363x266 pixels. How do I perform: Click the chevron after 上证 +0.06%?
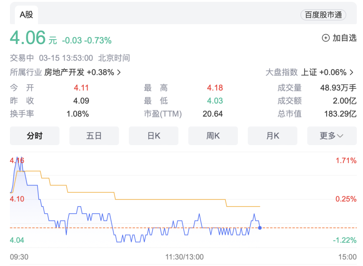352,72
